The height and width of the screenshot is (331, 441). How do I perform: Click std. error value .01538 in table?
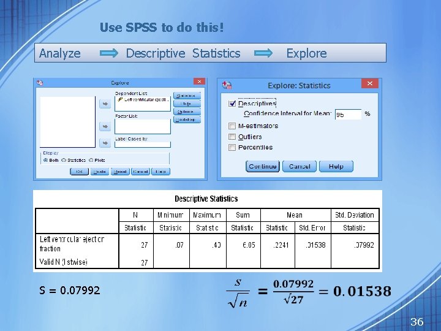(315, 245)
